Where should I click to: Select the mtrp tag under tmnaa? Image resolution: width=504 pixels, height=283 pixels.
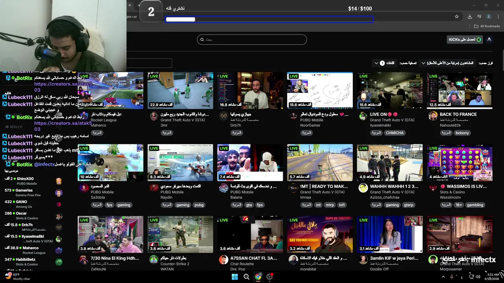(330, 205)
